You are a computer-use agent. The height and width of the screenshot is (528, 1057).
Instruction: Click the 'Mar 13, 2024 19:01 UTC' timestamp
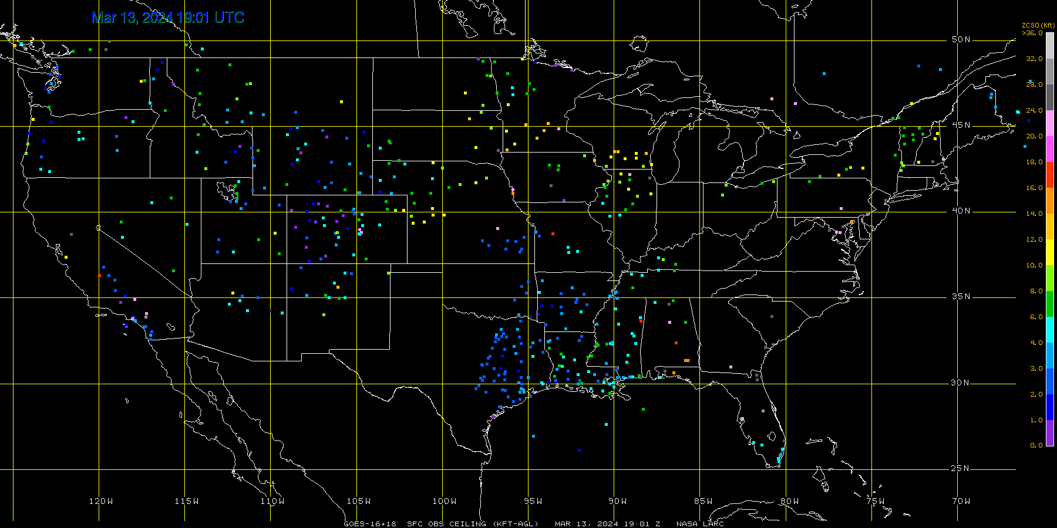[168, 18]
